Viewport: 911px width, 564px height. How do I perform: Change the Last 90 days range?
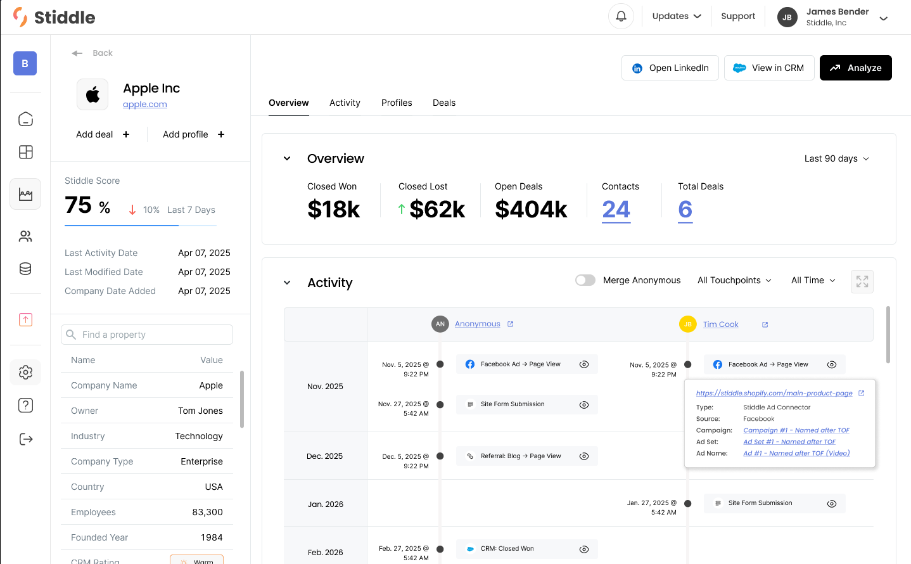[837, 158]
